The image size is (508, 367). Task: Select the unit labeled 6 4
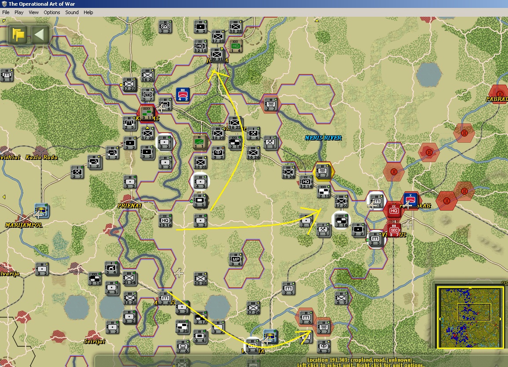click(x=200, y=336)
